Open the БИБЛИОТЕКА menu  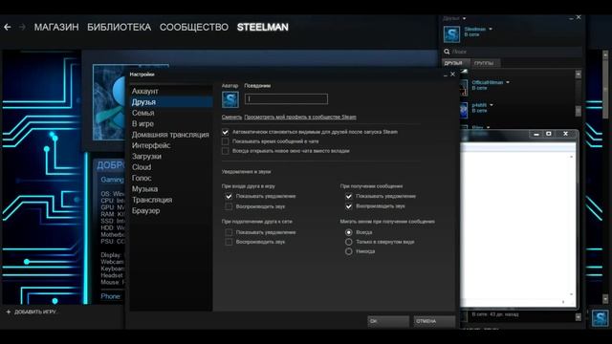(119, 27)
